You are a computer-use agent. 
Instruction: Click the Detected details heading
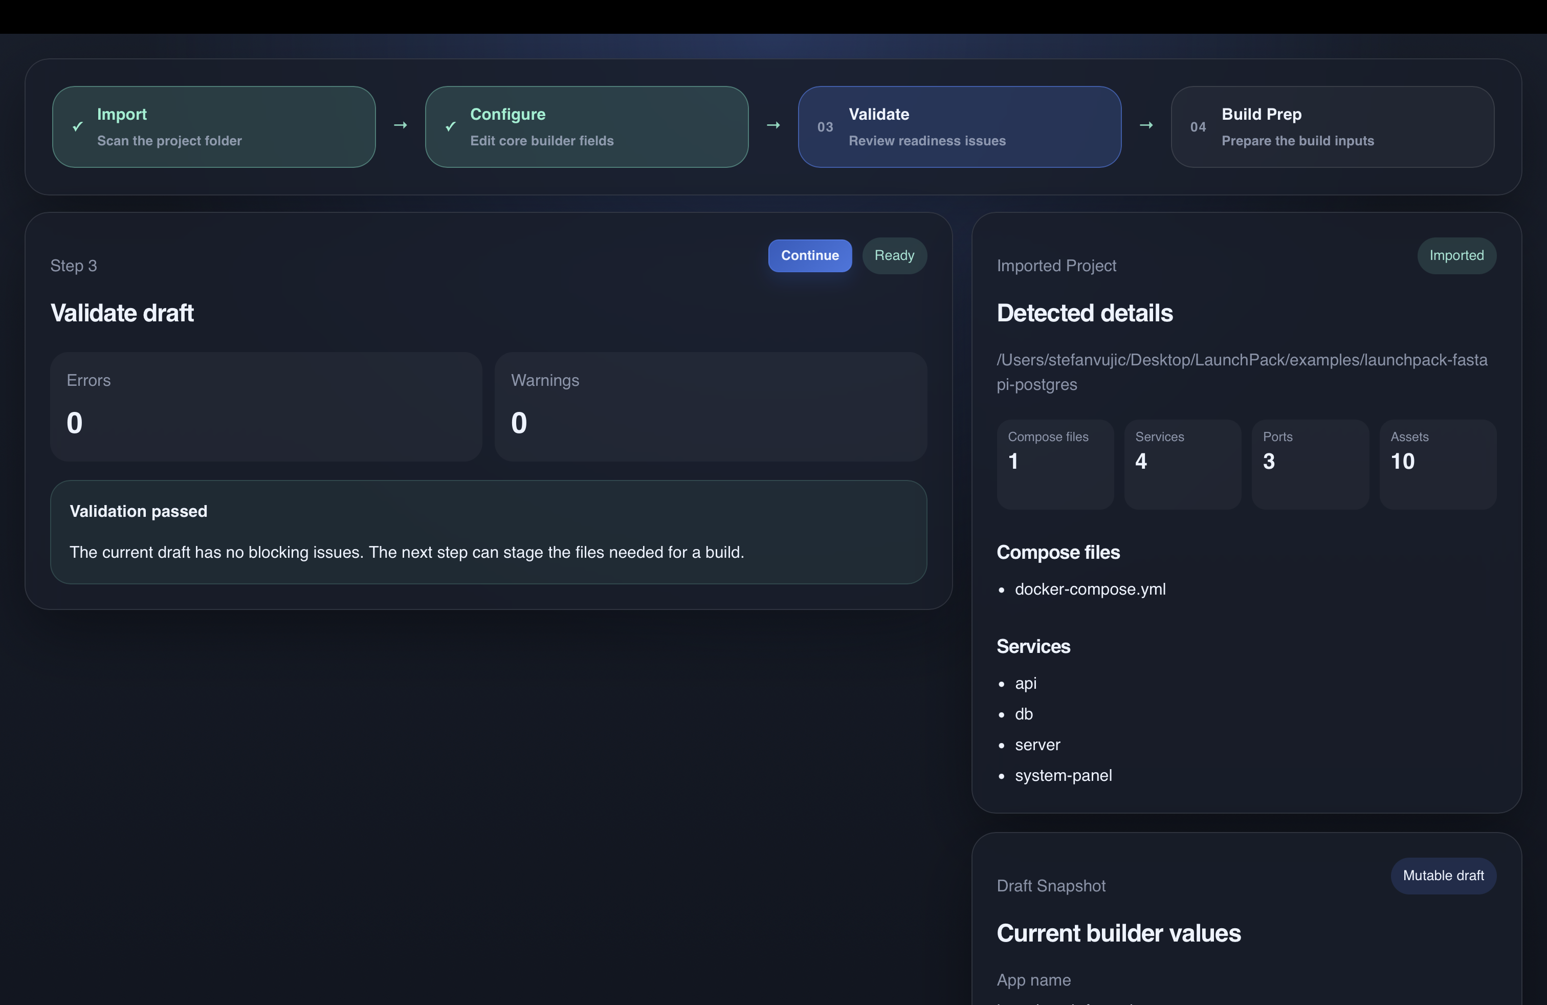coord(1084,313)
